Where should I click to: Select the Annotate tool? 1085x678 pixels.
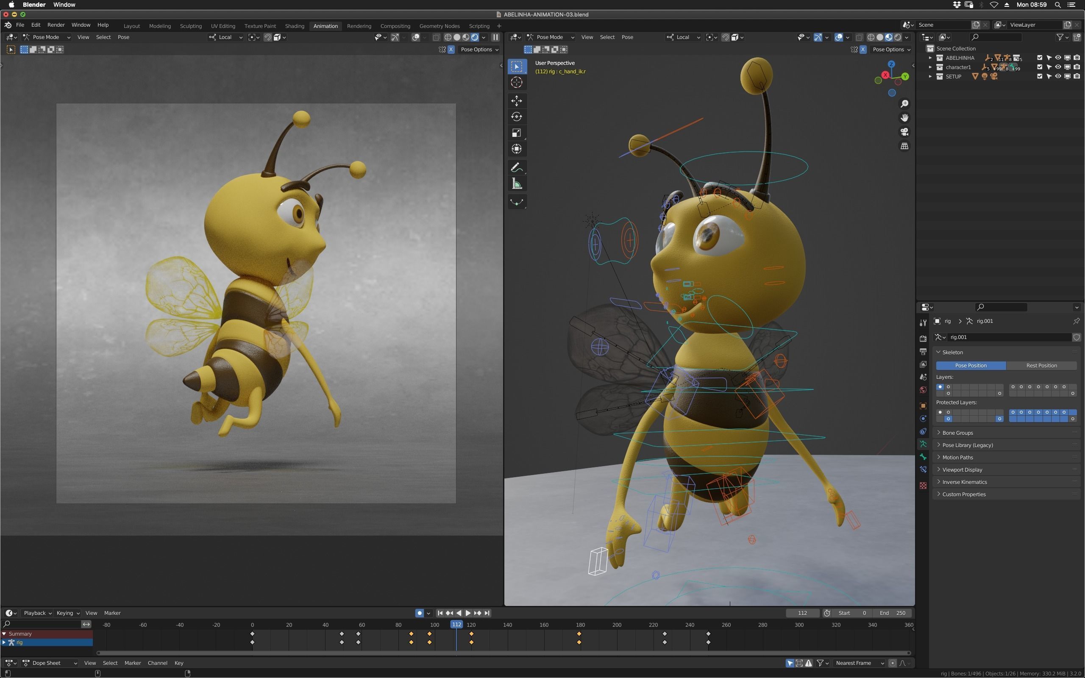517,168
